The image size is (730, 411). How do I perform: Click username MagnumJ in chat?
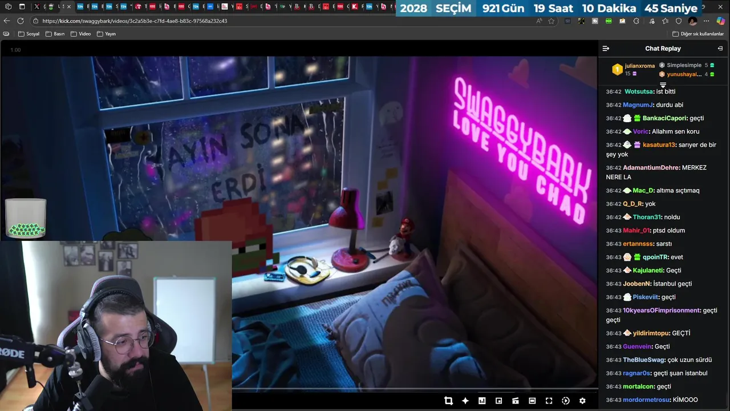(x=638, y=105)
